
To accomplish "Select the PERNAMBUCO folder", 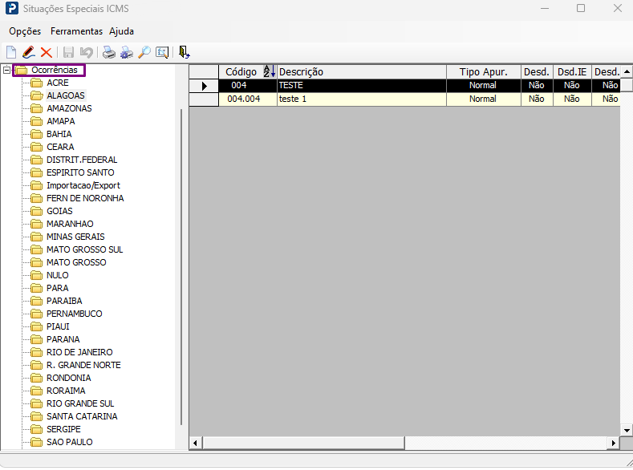I will point(75,314).
